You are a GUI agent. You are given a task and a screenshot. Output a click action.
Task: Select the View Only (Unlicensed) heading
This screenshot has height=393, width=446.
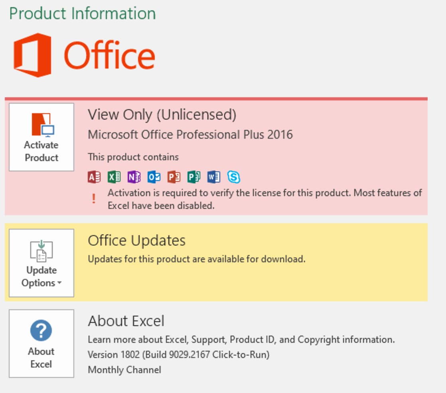[x=162, y=115]
